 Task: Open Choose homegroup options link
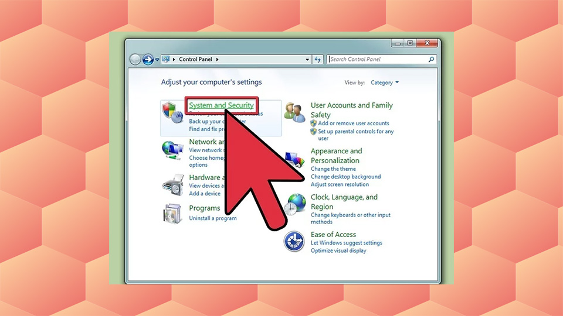click(x=207, y=162)
